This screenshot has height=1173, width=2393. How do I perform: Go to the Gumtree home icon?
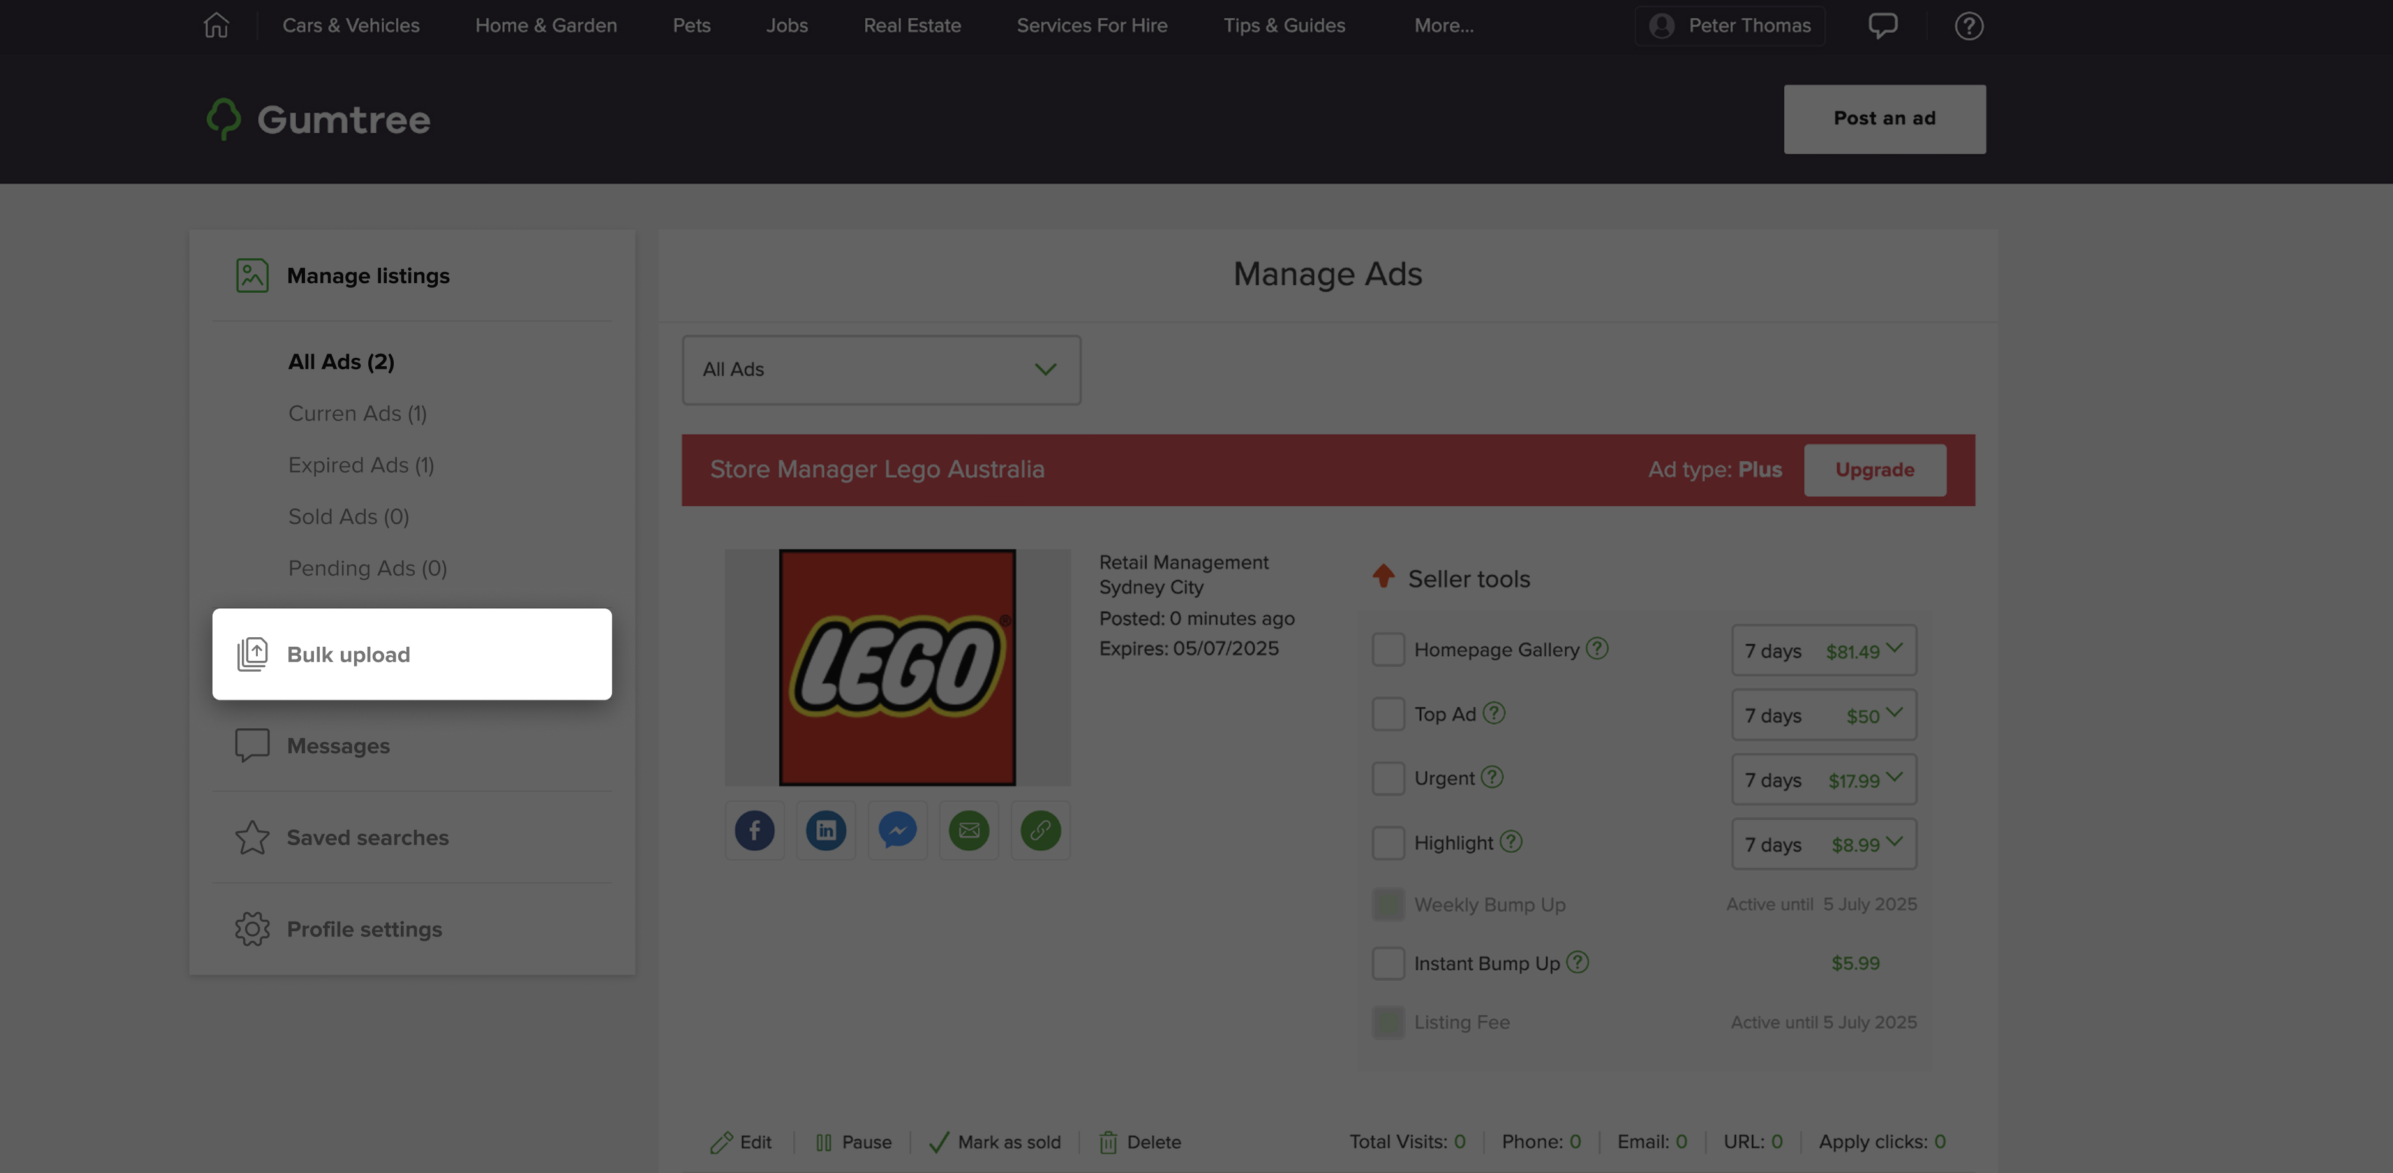click(x=216, y=25)
